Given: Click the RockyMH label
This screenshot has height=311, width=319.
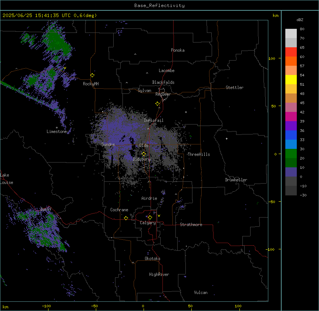Looking at the screenshot, I should 91,84.
